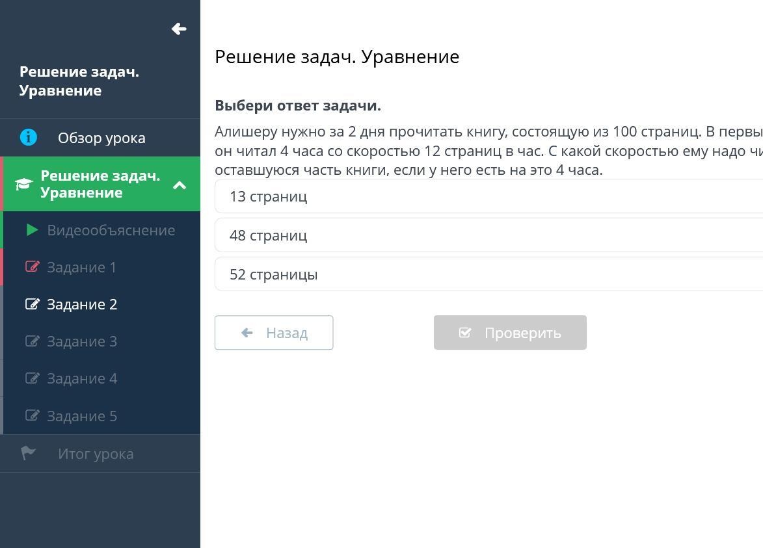763x548 pixels.
Task: Click the flag icon beside Итог урока
Action: [x=29, y=453]
